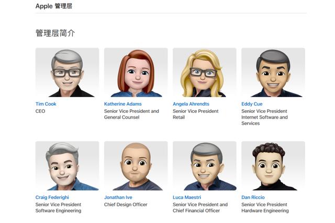Click 'Senior Vice President Hardware Engineering' text
The image size is (335, 223).
(265, 208)
